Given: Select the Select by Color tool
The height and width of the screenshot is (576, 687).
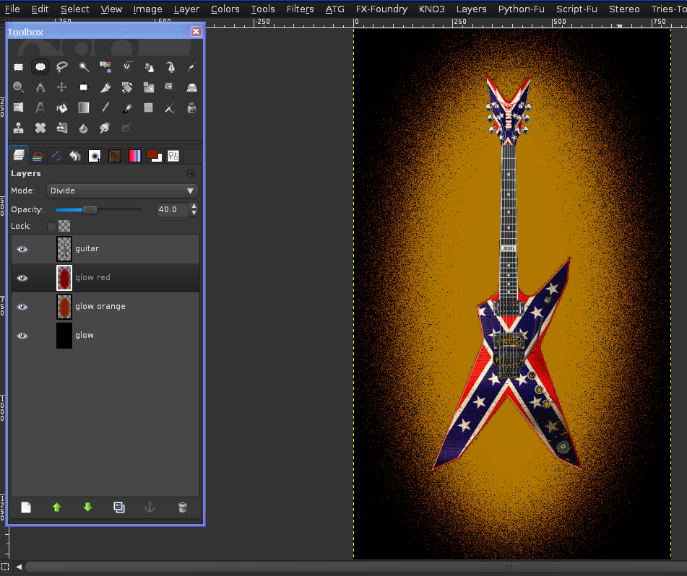Looking at the screenshot, I should tap(105, 67).
